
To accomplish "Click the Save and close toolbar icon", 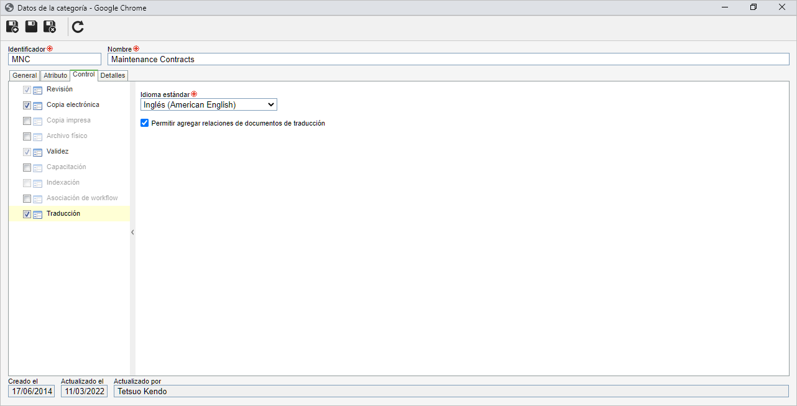I will 50,27.
